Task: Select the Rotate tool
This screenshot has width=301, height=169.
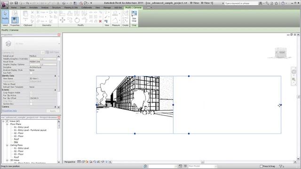Action: 77,20
